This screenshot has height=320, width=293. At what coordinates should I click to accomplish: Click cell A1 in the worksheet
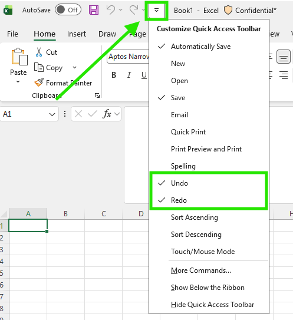coord(28,225)
